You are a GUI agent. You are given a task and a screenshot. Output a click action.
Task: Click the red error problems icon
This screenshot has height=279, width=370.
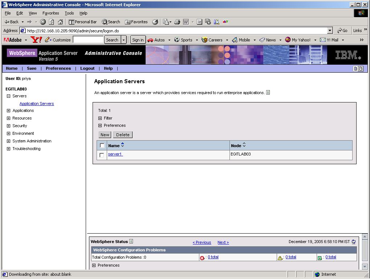tap(202, 258)
